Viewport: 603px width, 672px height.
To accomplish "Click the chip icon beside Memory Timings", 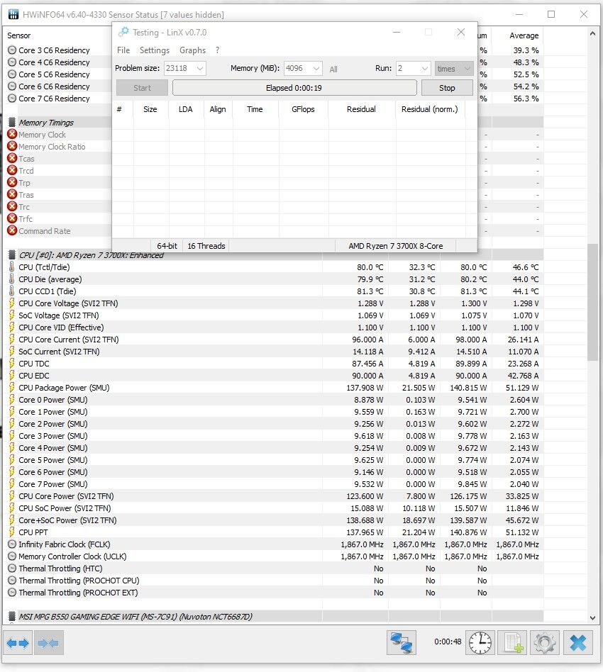I will pyautogui.click(x=12, y=122).
